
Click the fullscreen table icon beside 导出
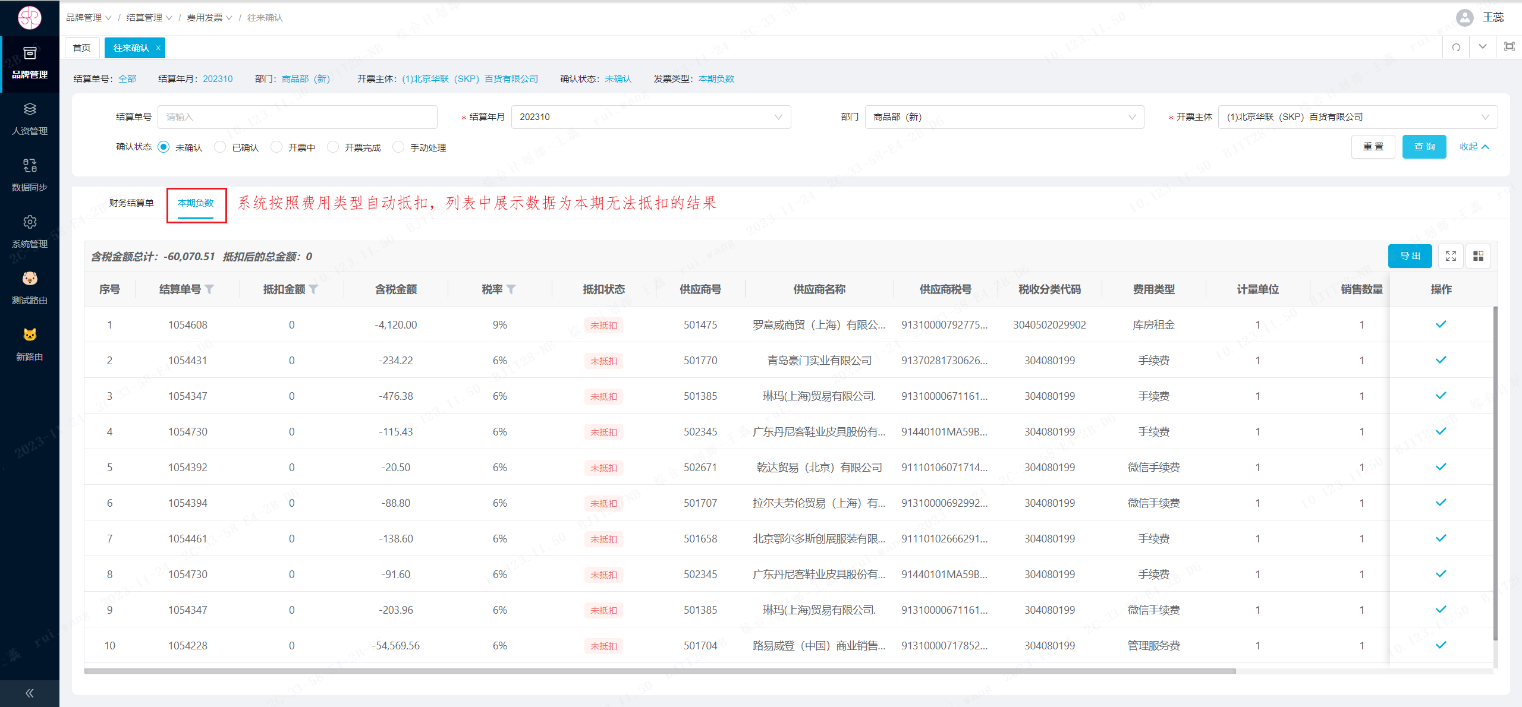point(1451,256)
